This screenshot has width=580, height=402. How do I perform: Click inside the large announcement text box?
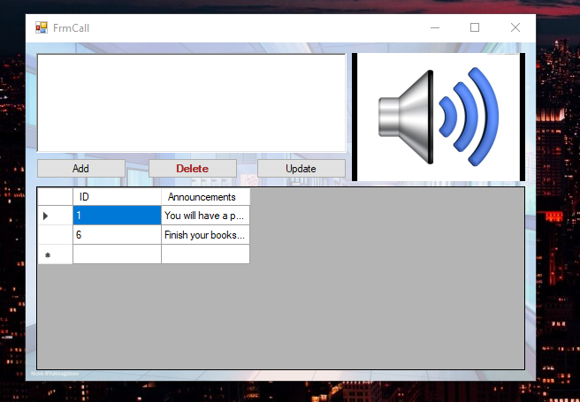coord(191,103)
